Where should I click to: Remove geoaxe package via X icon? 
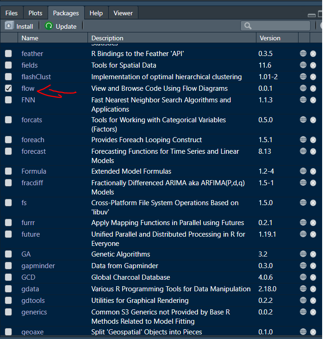[313, 332]
